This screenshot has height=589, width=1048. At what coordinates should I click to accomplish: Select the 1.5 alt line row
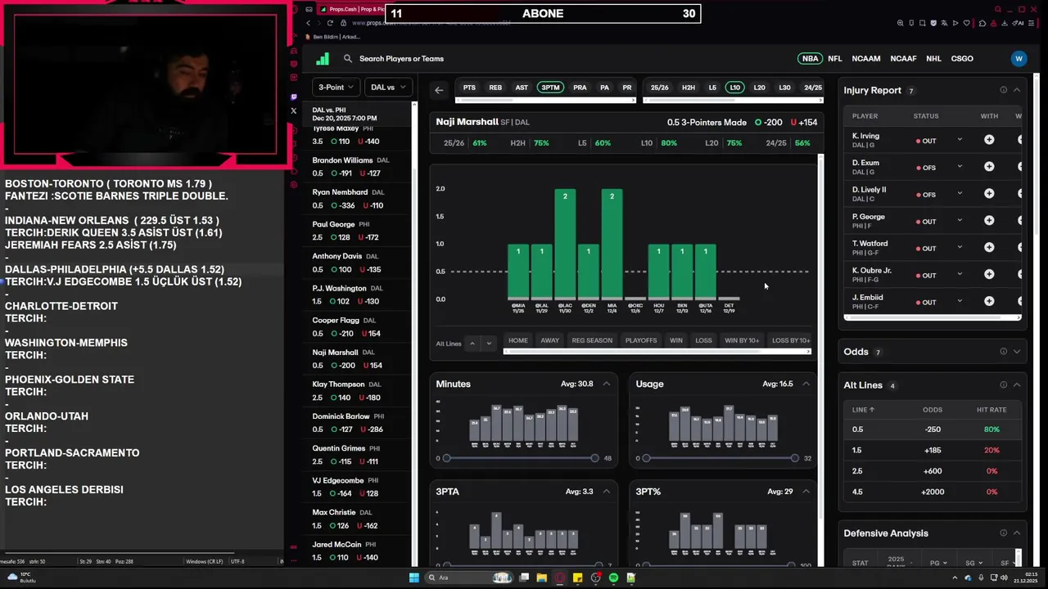tap(933, 450)
